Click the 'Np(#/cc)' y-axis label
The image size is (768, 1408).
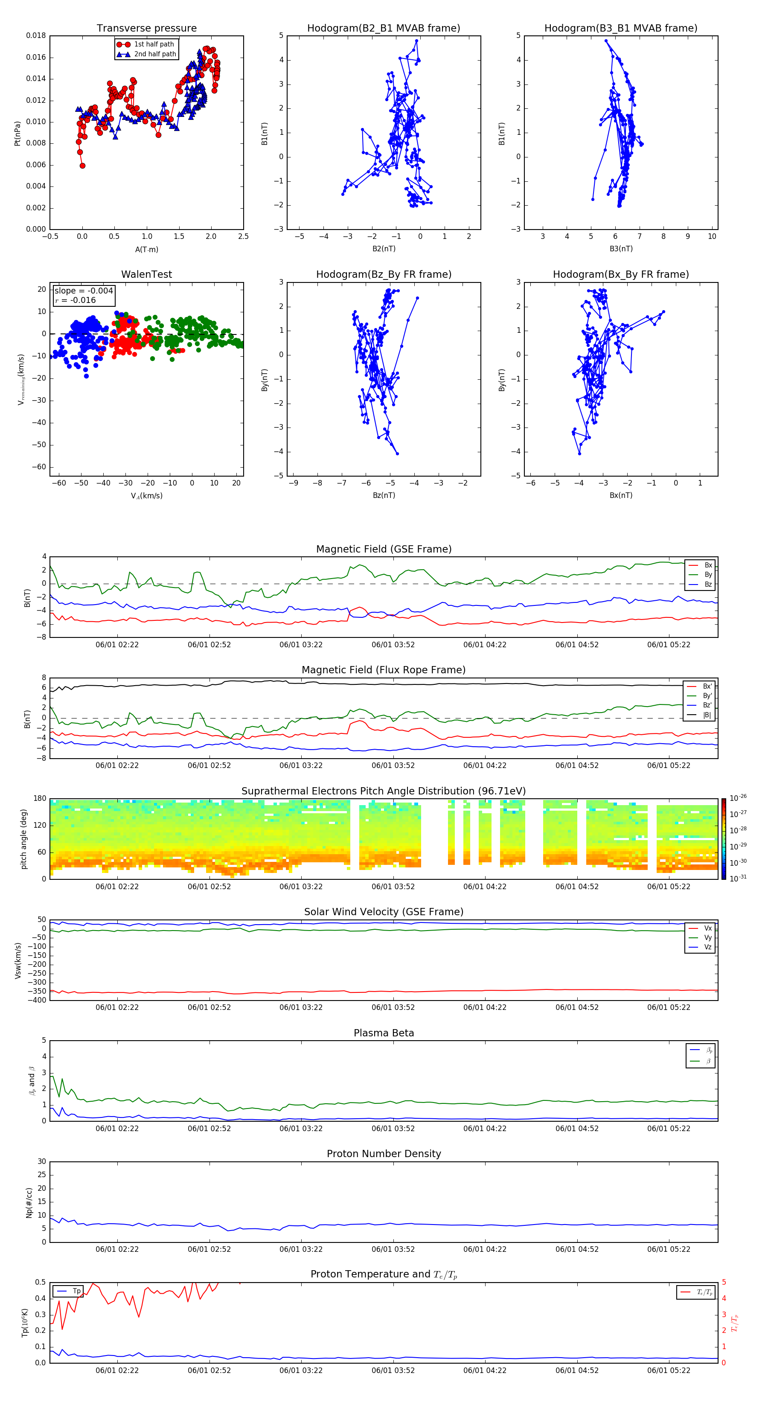tap(29, 1202)
